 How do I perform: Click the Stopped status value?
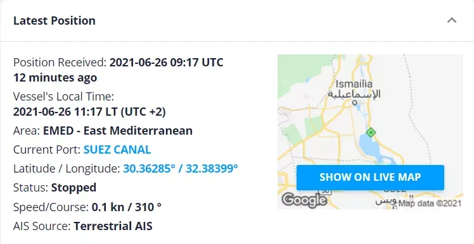pyautogui.click(x=74, y=188)
